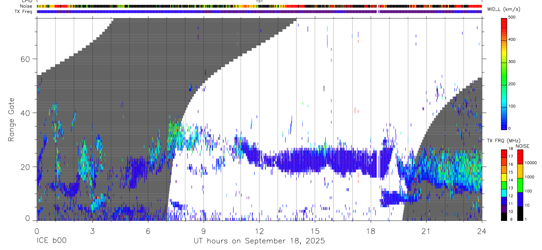The image size is (542, 250).
Task: Click the 200 tick label on WID colorbar
Action: coord(512,84)
